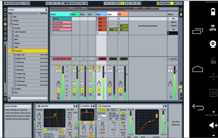
Task: Click the Compressor EQ button
Action: [114, 110]
